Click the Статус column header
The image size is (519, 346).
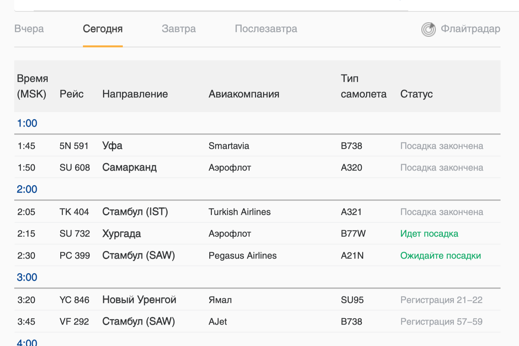[416, 94]
